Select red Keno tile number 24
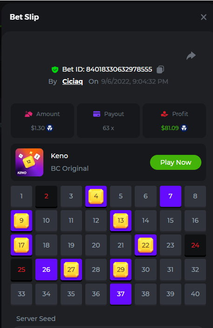Screen dimensions: 213x328 pyautogui.click(x=195, y=245)
